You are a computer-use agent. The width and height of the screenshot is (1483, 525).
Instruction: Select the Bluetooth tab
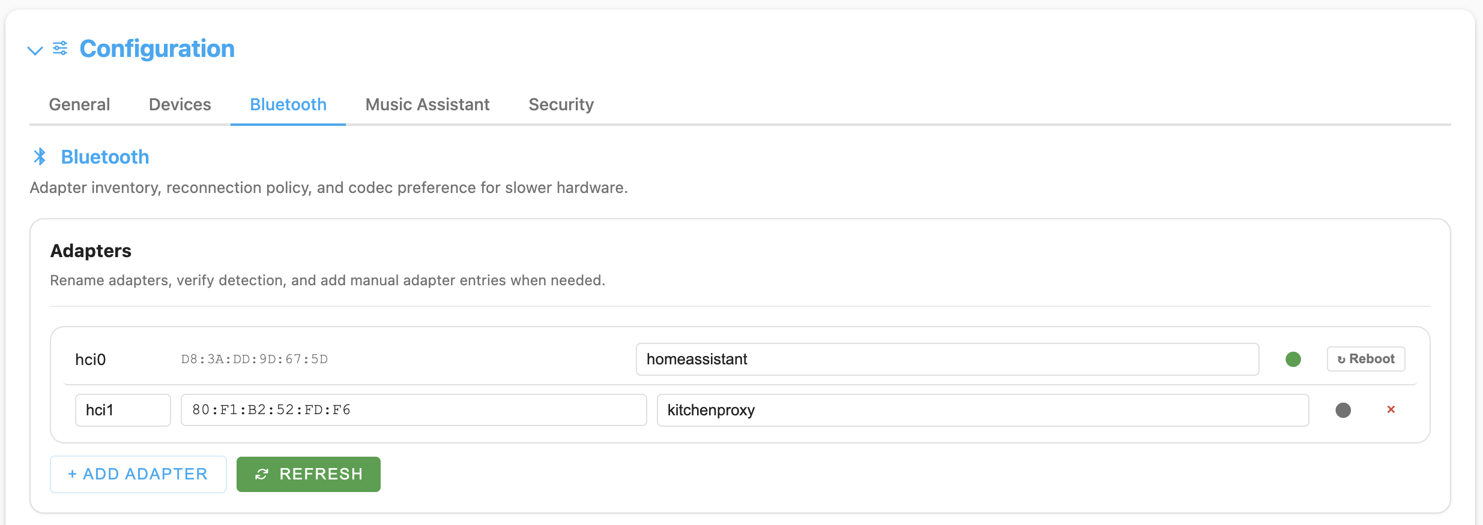pos(288,104)
